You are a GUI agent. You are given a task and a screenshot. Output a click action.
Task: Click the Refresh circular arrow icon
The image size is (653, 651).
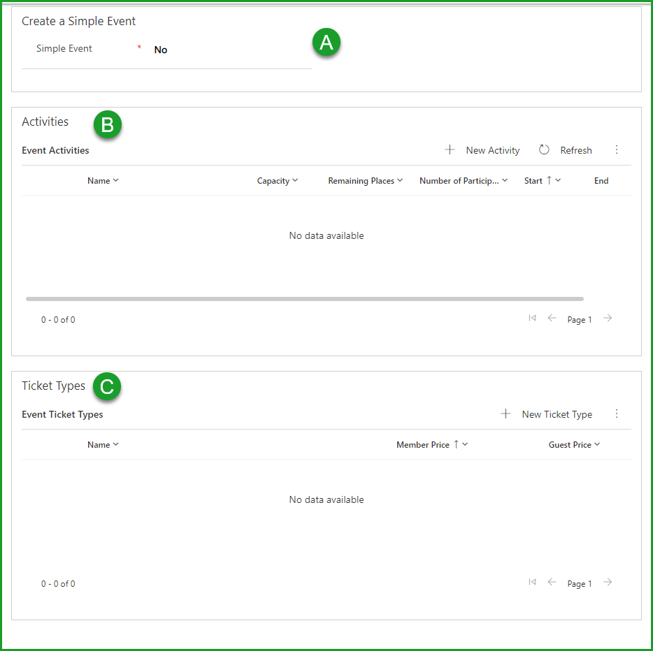[544, 149]
